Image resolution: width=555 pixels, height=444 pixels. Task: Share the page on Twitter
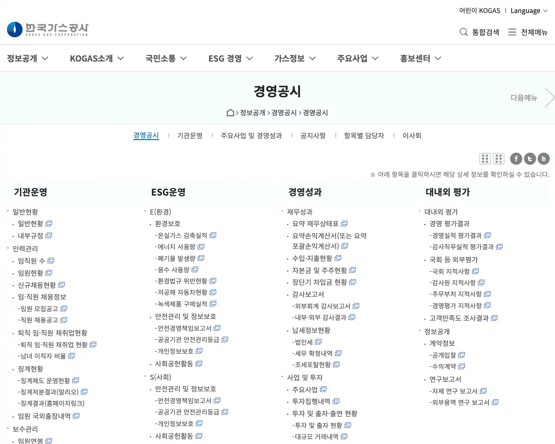coord(530,159)
